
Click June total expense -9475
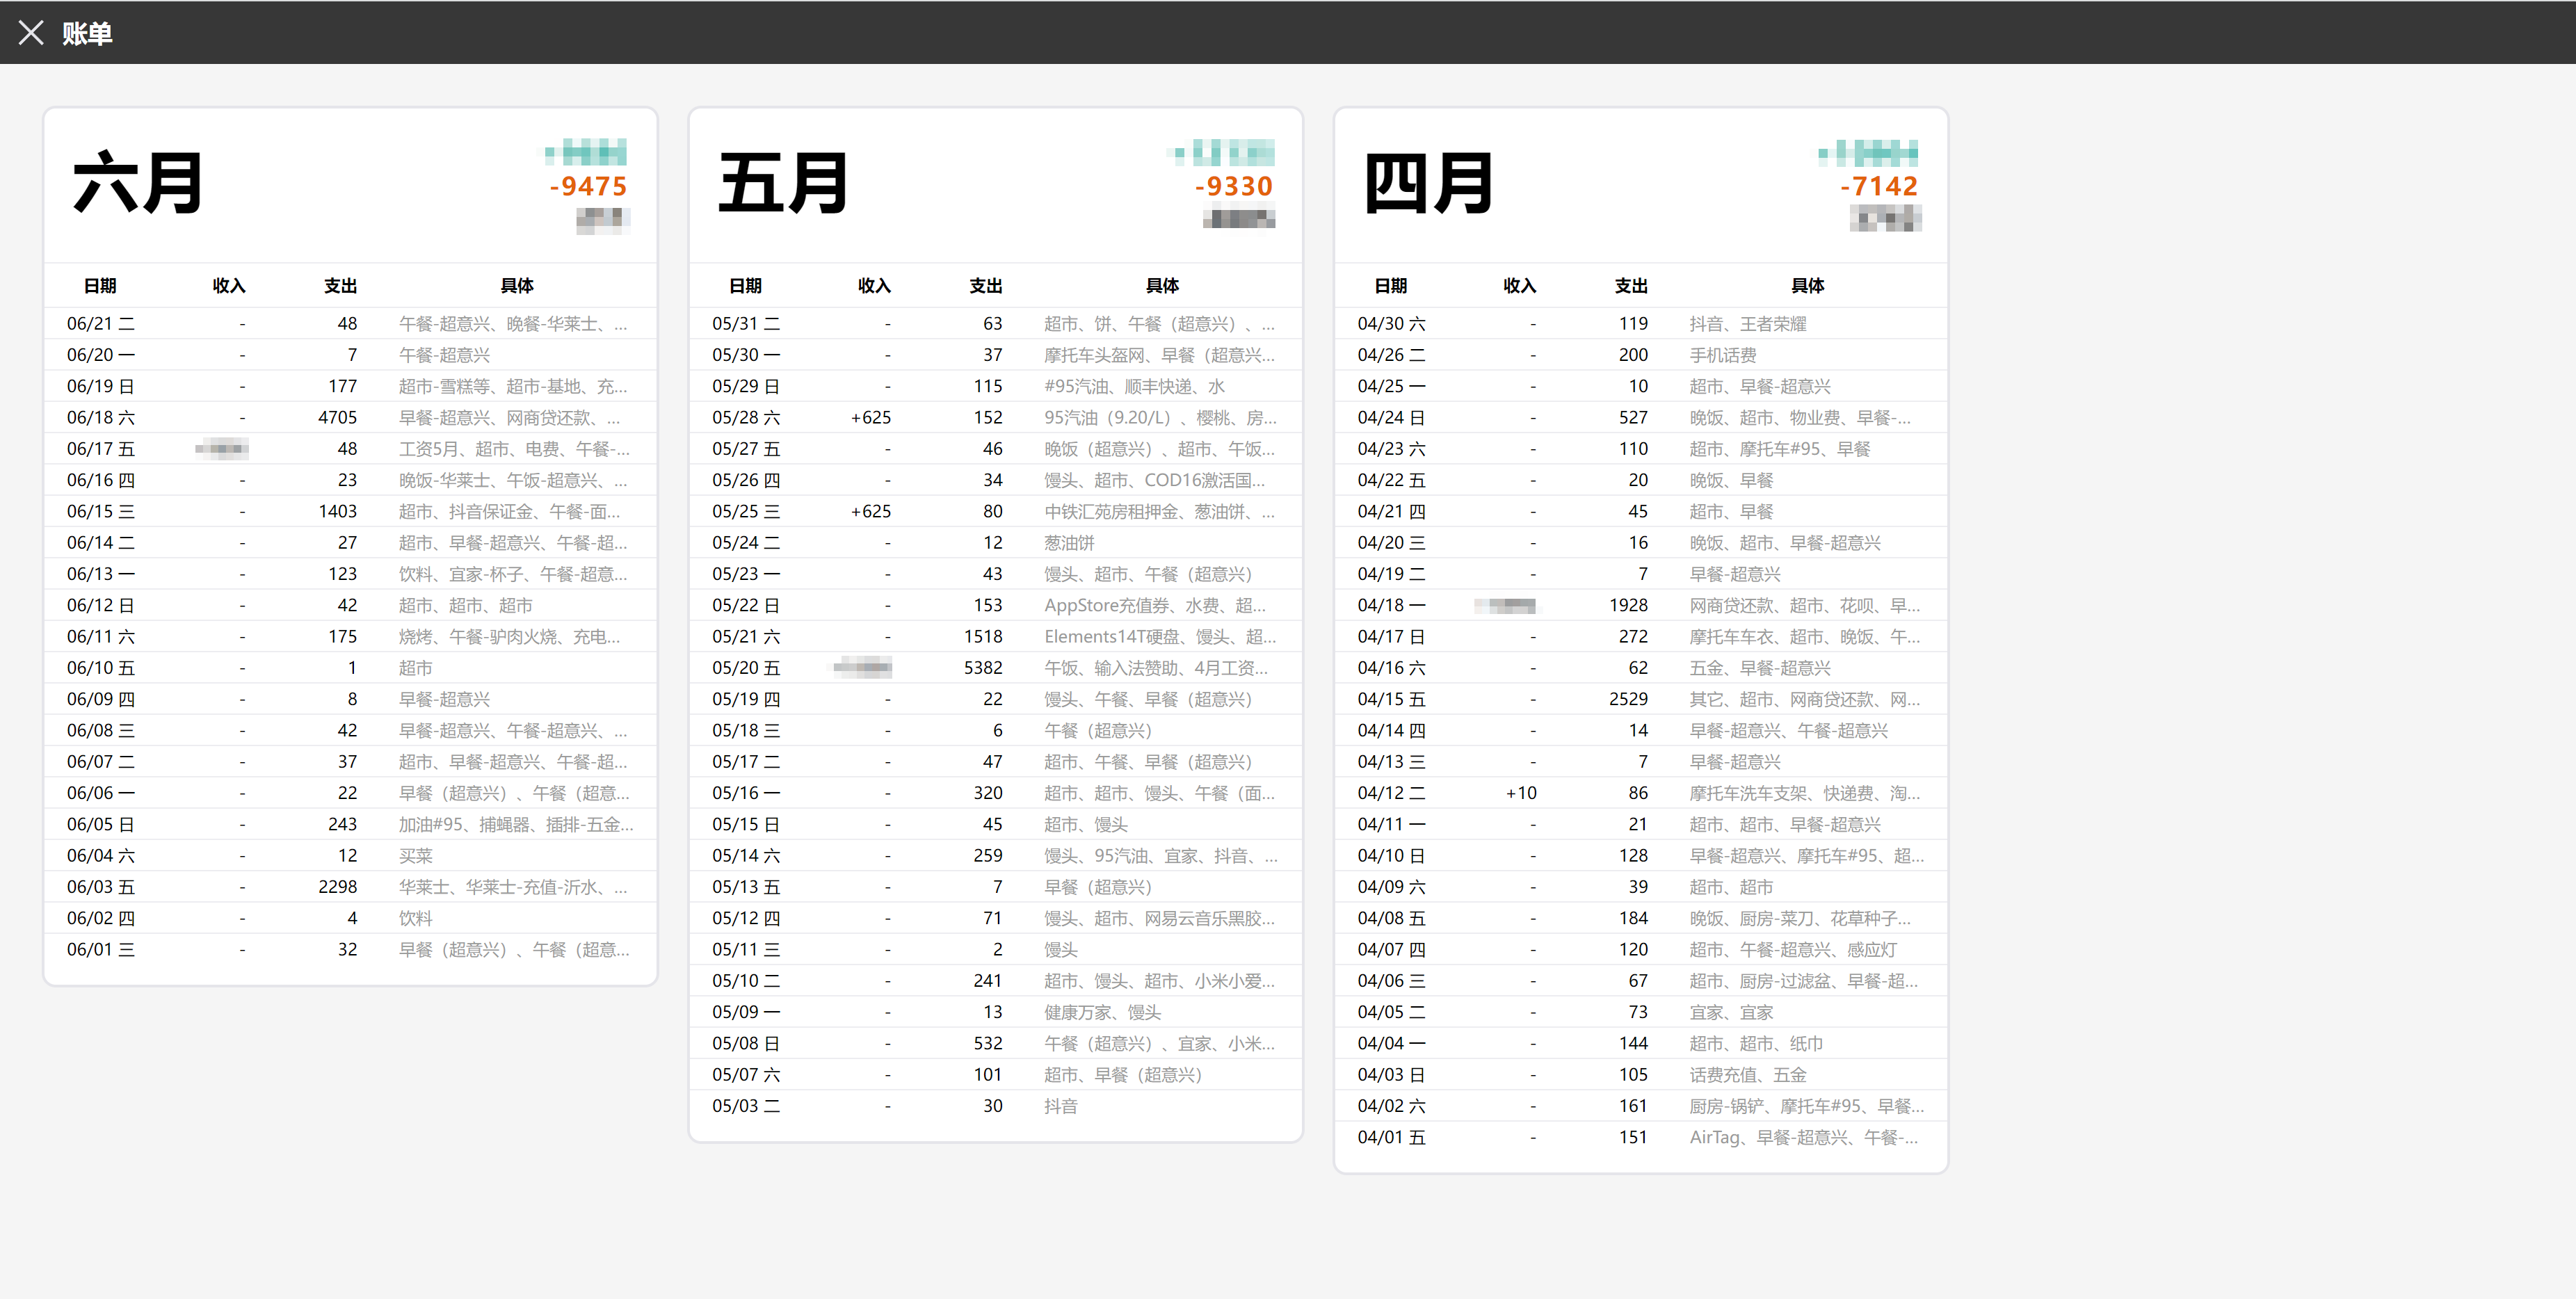589,187
